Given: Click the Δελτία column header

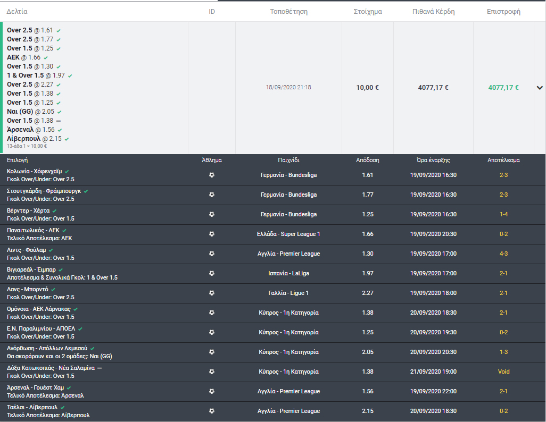Looking at the screenshot, I should (x=17, y=11).
